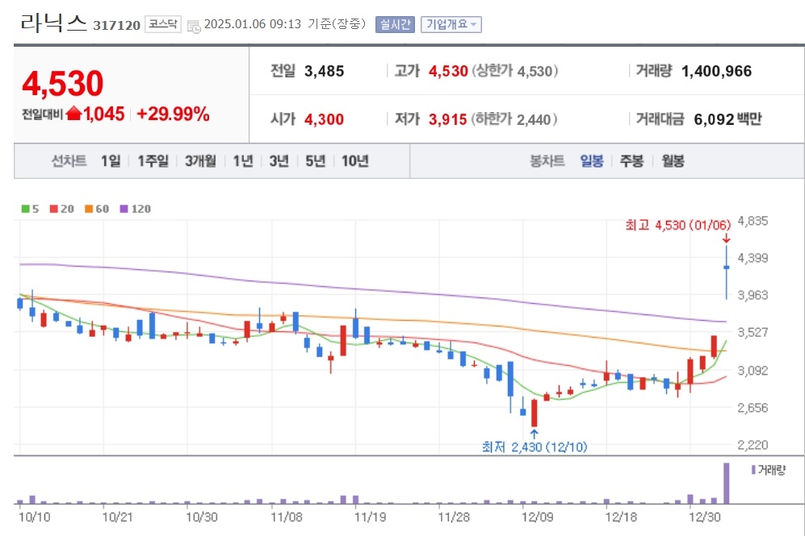805x536 pixels.
Task: Click the tall volume bar for 01/06
Action: coord(726,484)
